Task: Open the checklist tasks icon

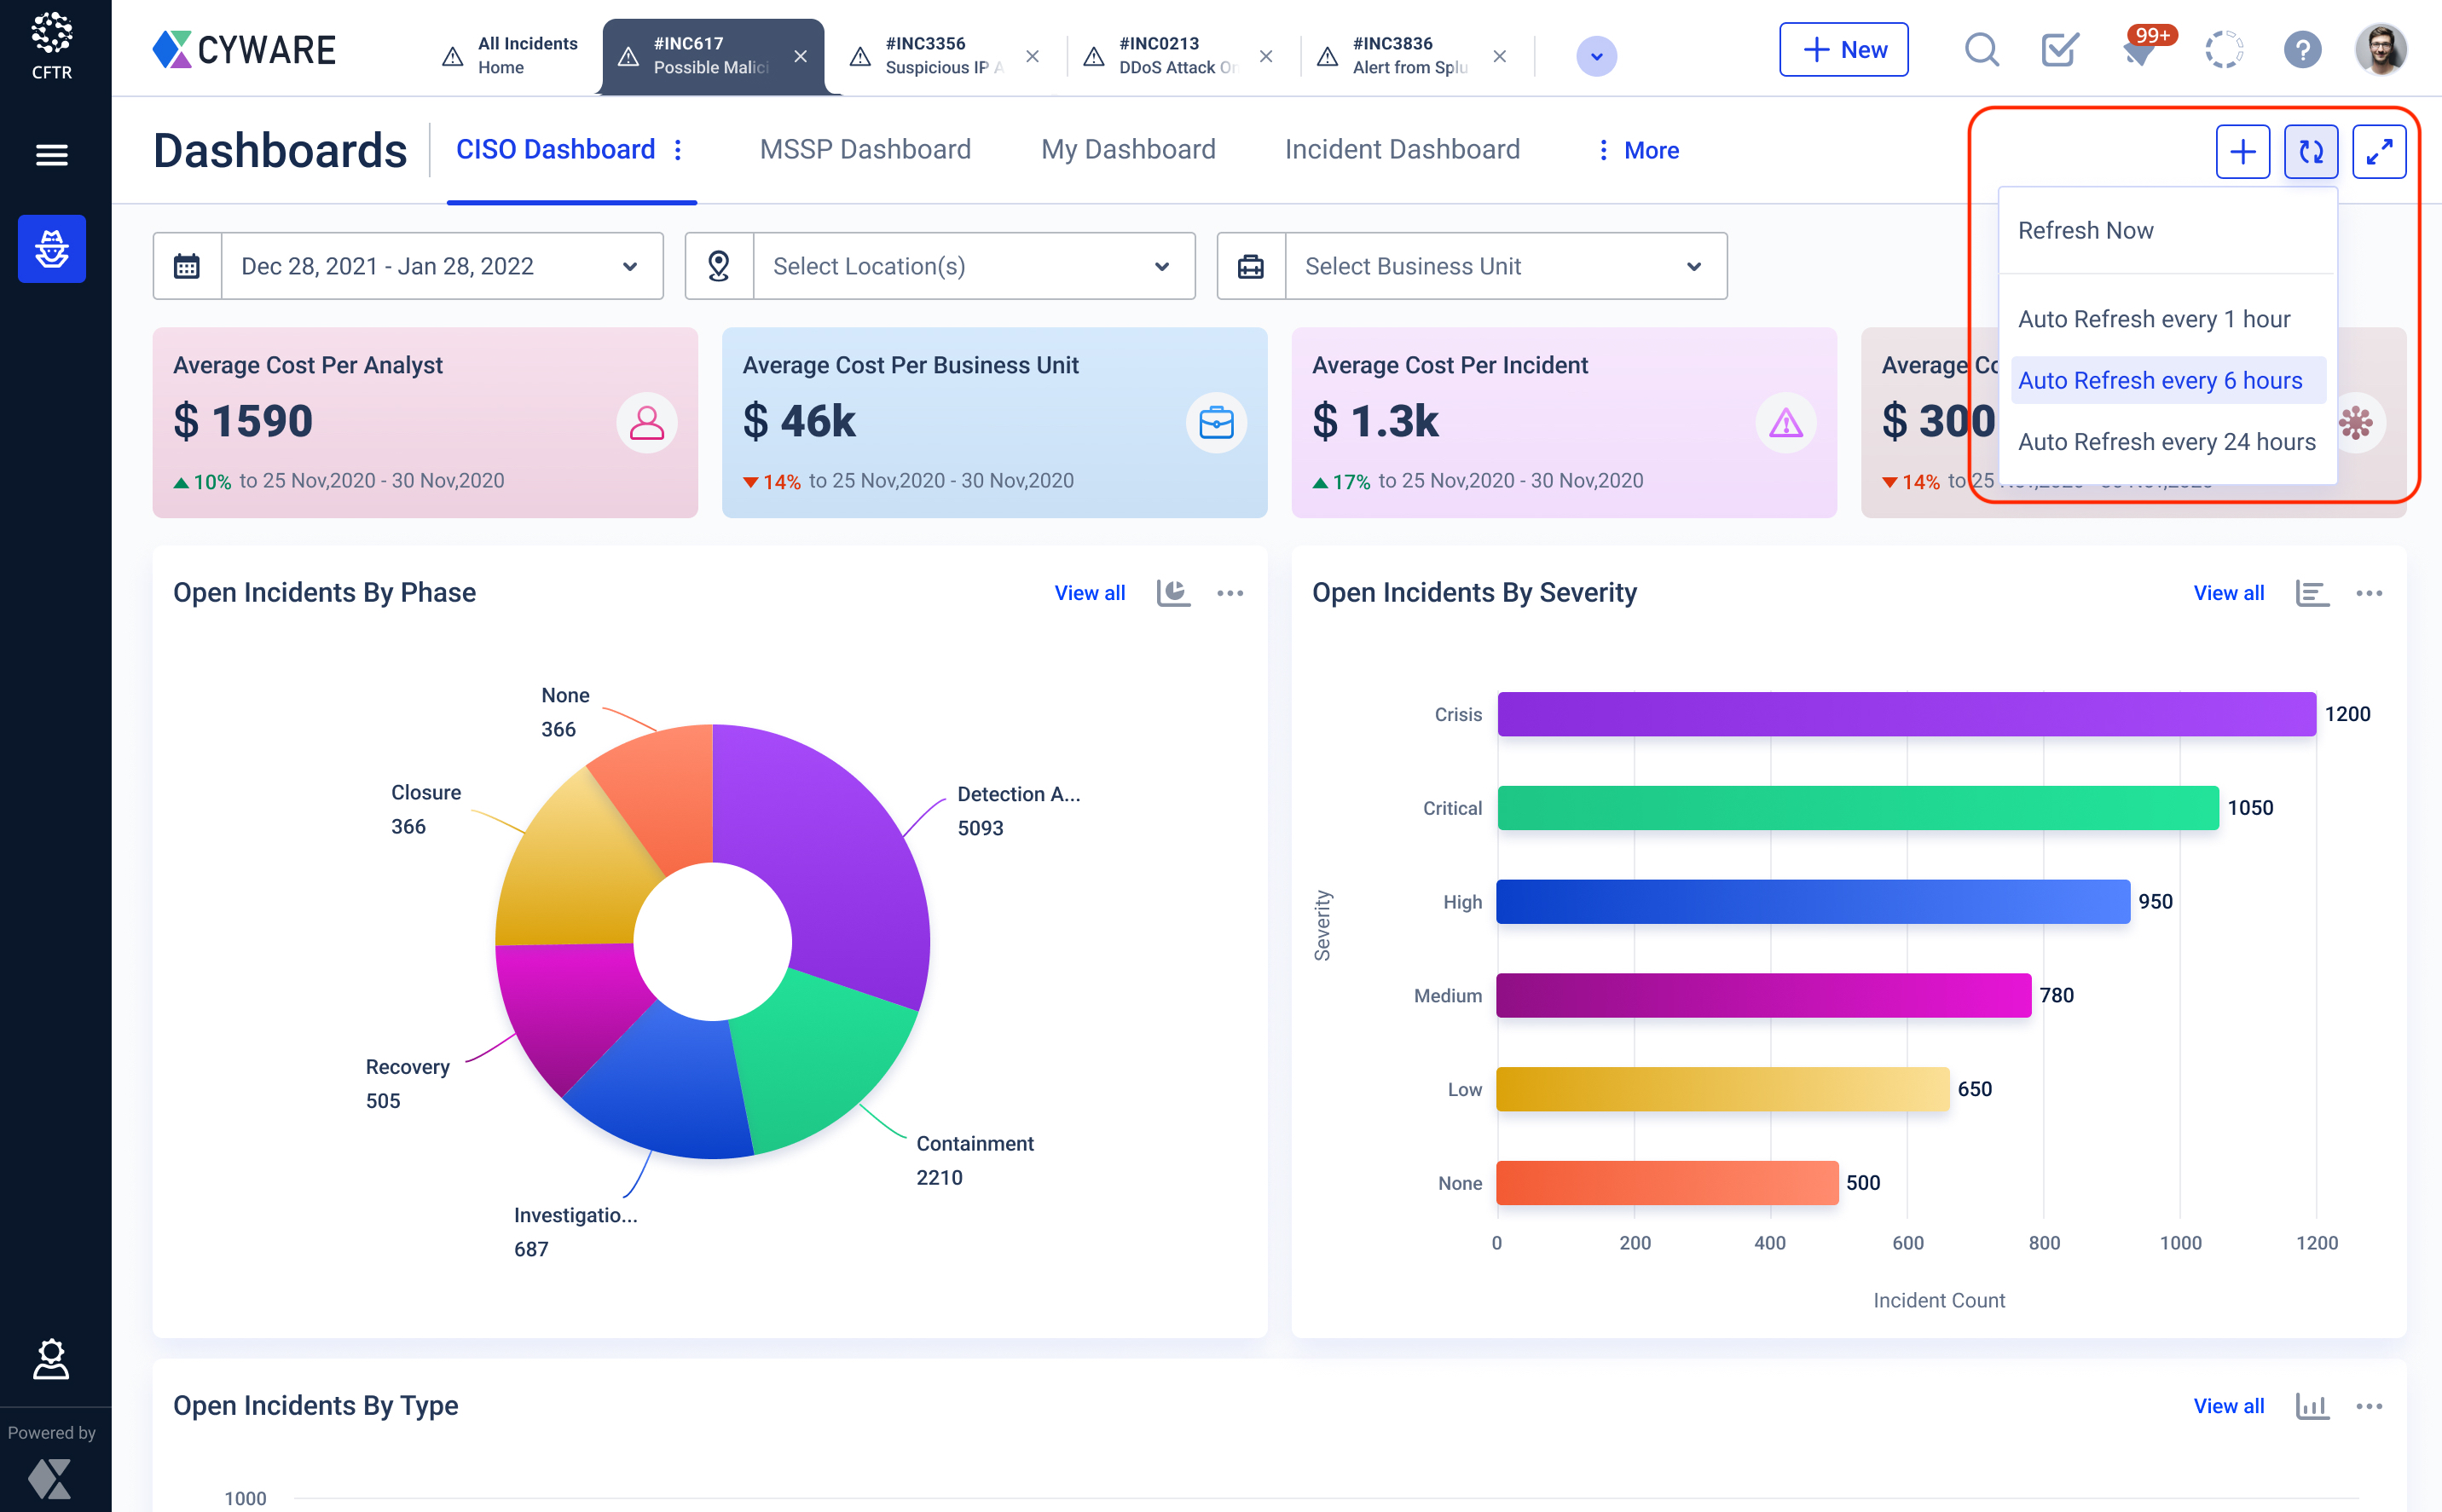Action: [x=2060, y=50]
